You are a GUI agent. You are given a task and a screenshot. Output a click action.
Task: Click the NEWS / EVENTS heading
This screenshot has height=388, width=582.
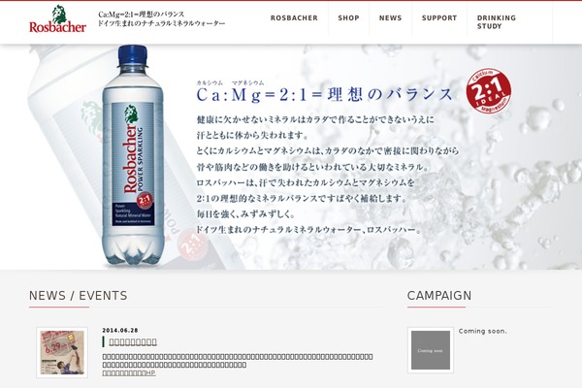tap(79, 296)
